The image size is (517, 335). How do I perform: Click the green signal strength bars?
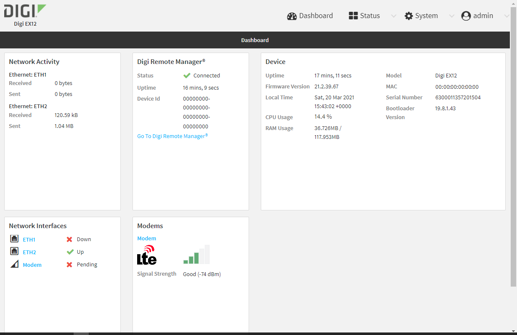pyautogui.click(x=196, y=255)
